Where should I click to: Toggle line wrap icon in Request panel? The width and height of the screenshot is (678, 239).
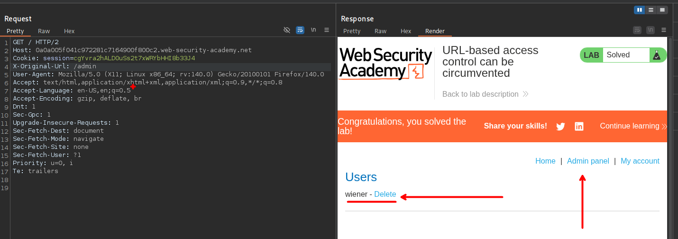pos(300,30)
